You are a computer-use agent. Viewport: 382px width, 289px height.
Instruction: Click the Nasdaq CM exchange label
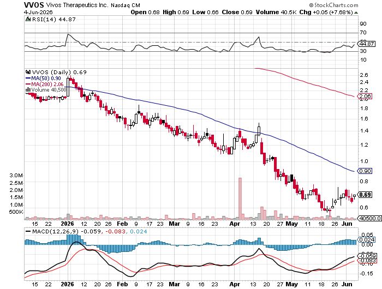pos(126,5)
